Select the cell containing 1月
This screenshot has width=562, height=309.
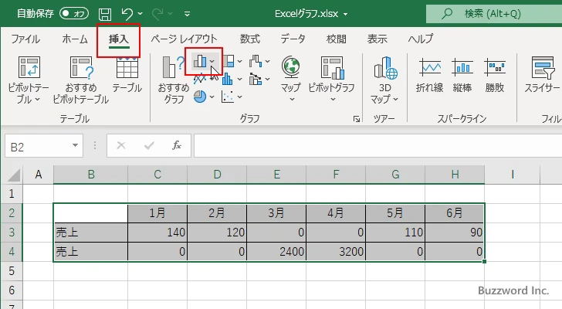point(157,213)
